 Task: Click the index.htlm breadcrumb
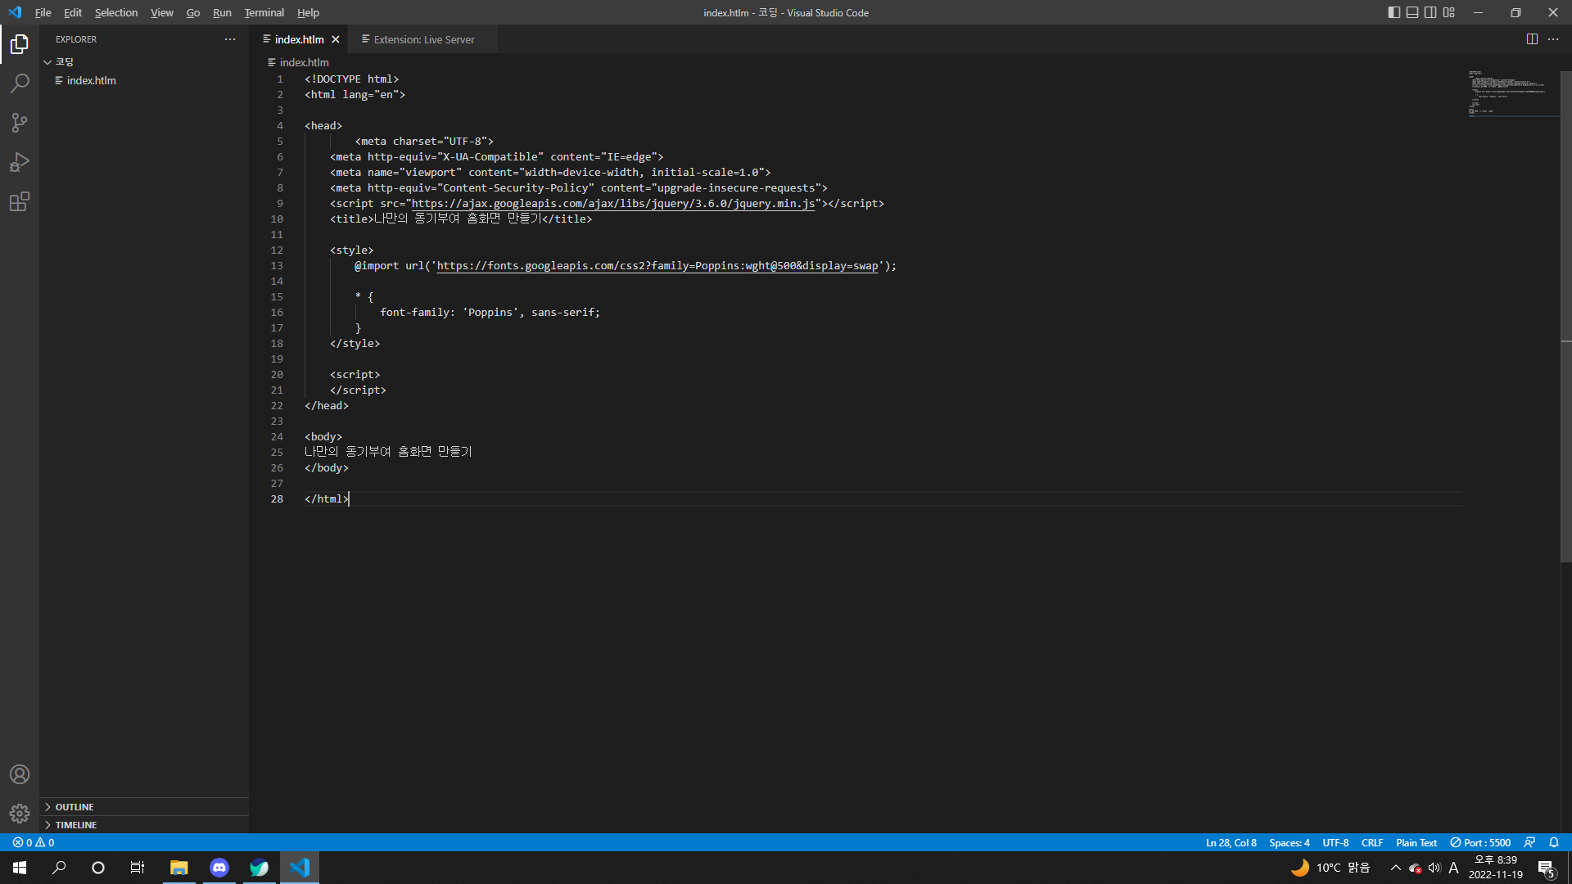pos(305,62)
